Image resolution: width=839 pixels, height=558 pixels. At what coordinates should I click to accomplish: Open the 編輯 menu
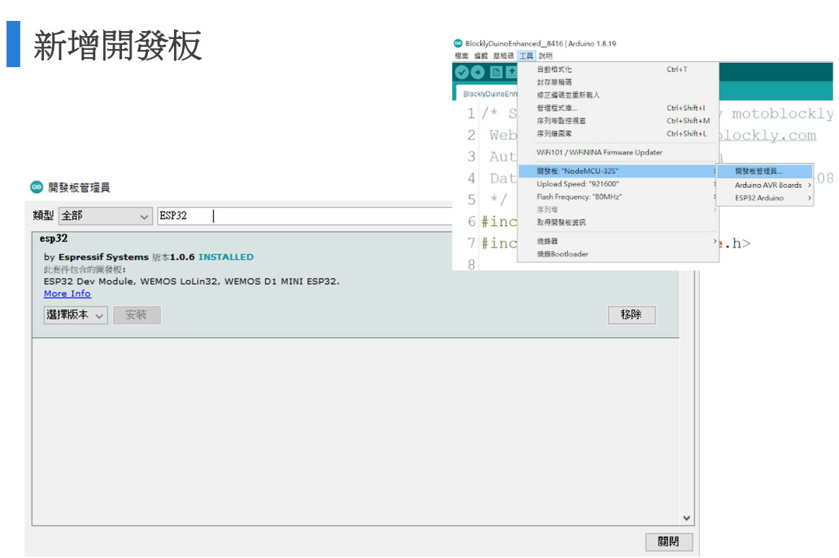[x=480, y=56]
